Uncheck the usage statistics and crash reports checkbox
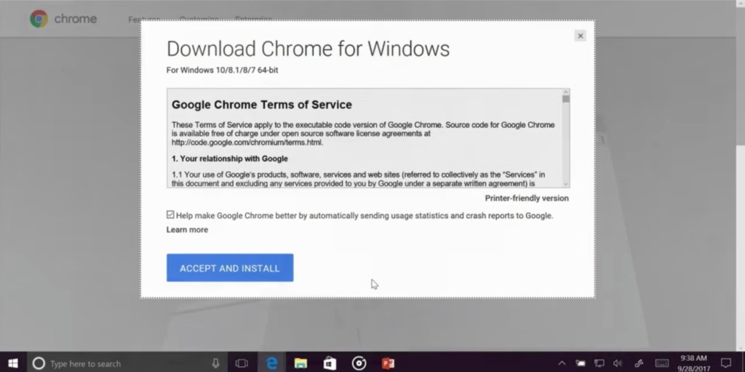 pos(170,215)
